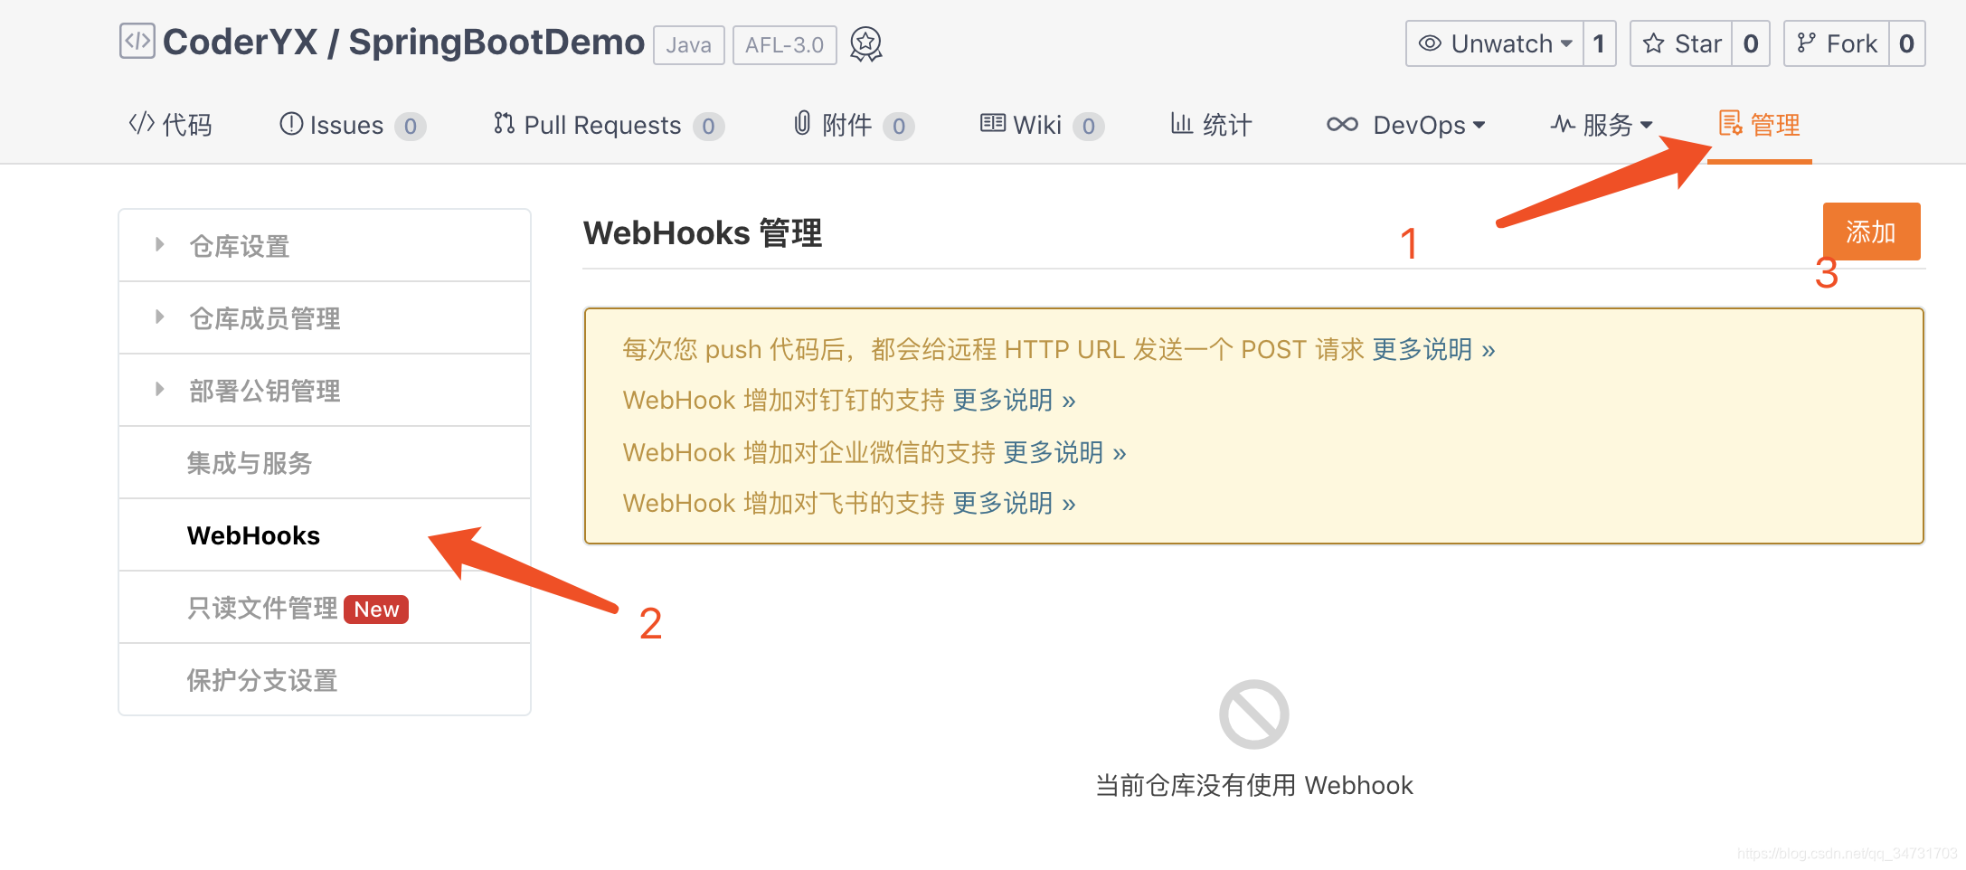Image resolution: width=1966 pixels, height=870 pixels.
Task: Click the 管理 settings icon
Action: 1730,123
